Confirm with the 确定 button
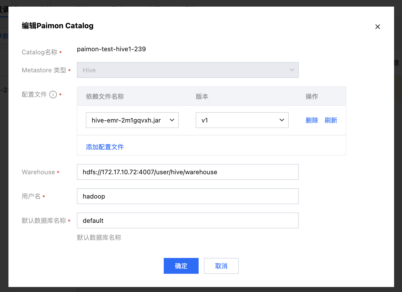Screen dimensions: 402x292 (x=181, y=266)
